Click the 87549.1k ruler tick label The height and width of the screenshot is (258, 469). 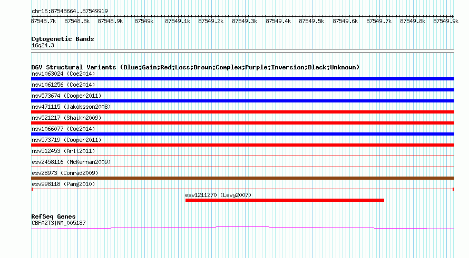(178, 21)
